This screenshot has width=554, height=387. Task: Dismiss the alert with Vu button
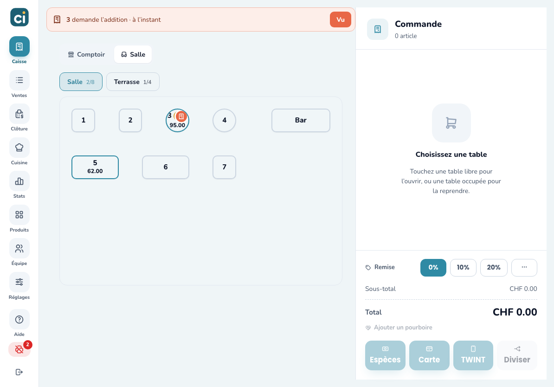click(x=340, y=19)
